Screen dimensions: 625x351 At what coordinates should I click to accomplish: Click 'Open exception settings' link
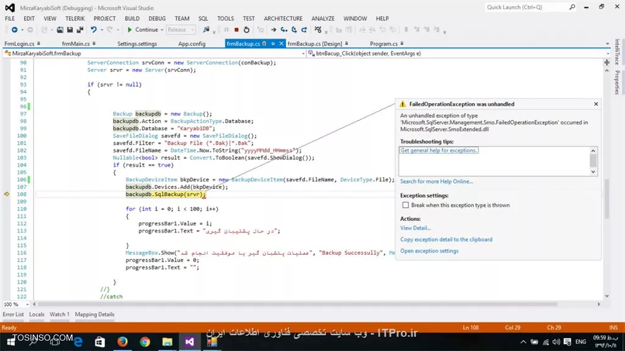[x=429, y=251]
